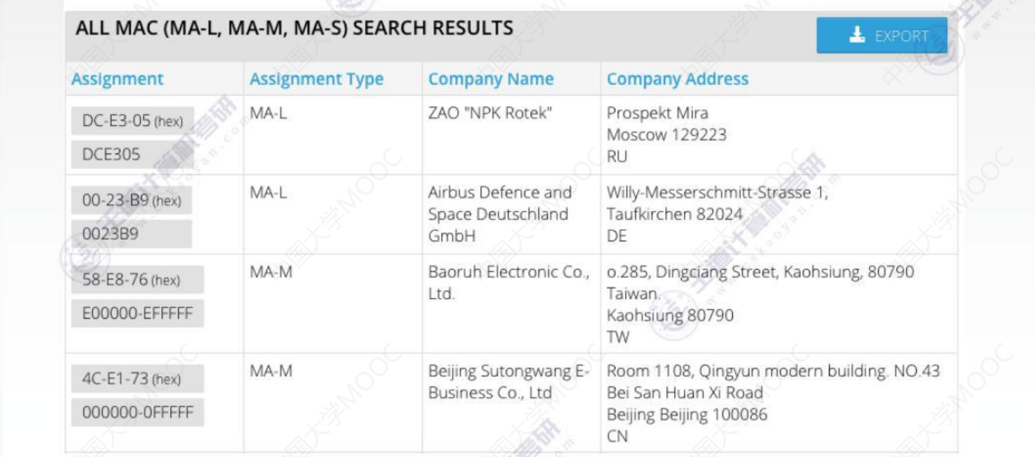The image size is (1035, 457).
Task: Select the 00-23-B9 (hex) assignment box
Action: pos(131,200)
